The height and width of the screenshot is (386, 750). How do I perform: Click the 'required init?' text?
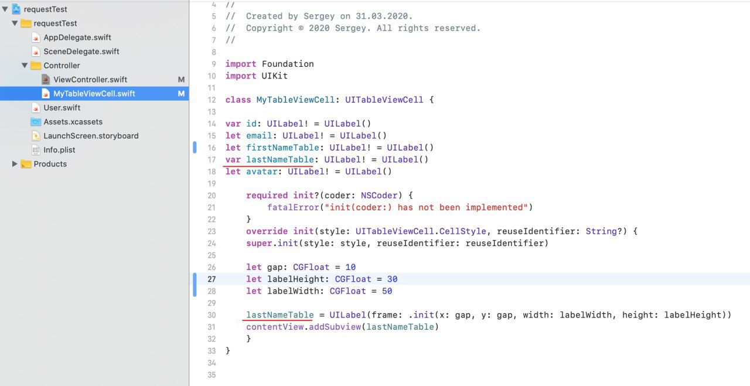283,196
